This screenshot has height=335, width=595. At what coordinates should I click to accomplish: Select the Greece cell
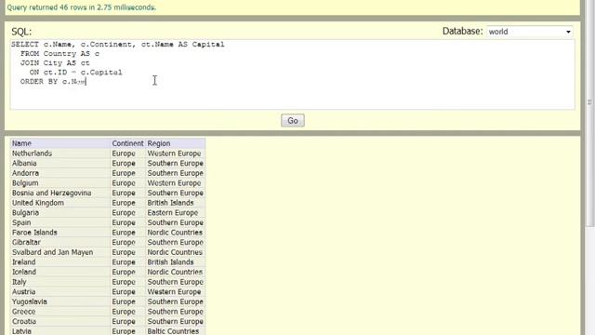60,312
